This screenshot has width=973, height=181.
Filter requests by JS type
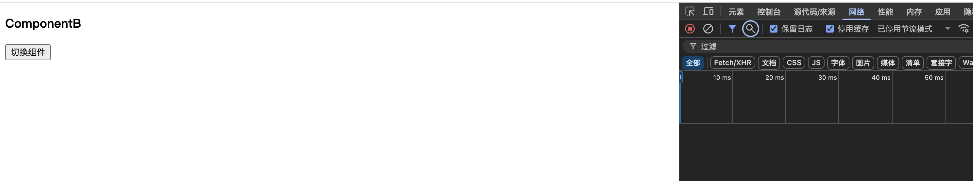click(816, 63)
